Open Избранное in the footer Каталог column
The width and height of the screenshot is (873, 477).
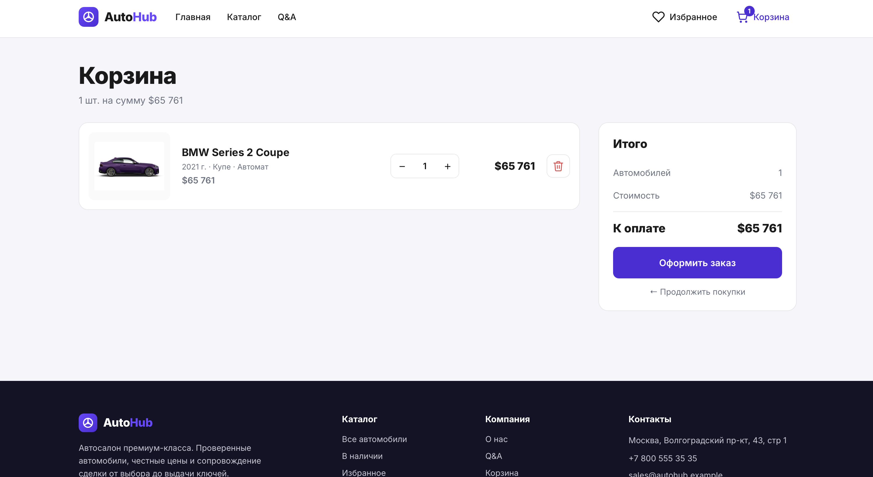[x=364, y=473]
